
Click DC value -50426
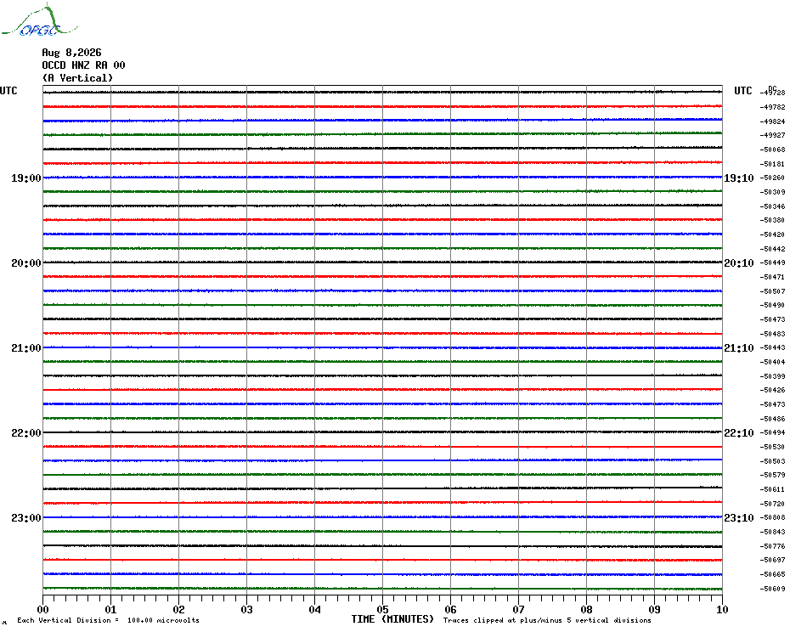click(772, 390)
